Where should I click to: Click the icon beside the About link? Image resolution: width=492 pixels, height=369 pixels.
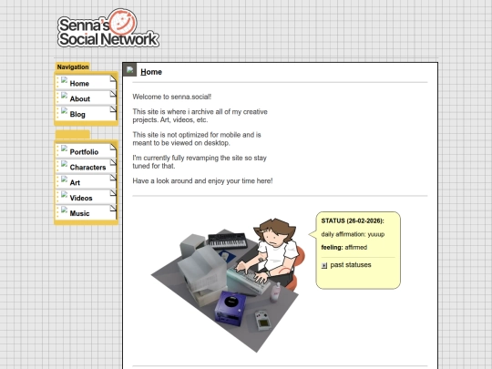click(65, 96)
